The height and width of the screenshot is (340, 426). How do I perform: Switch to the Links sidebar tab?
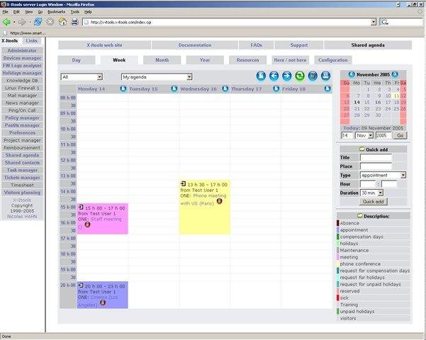[31, 41]
